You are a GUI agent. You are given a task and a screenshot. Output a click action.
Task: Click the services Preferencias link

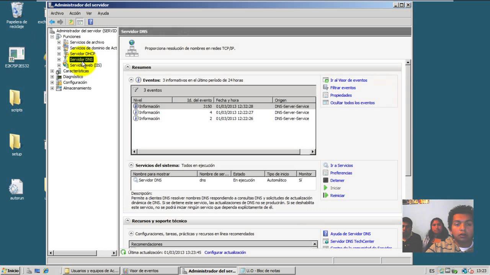[x=341, y=173]
